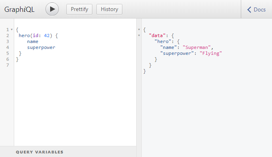This screenshot has width=272, height=157.
Task: Open the History panel
Action: pyautogui.click(x=109, y=9)
